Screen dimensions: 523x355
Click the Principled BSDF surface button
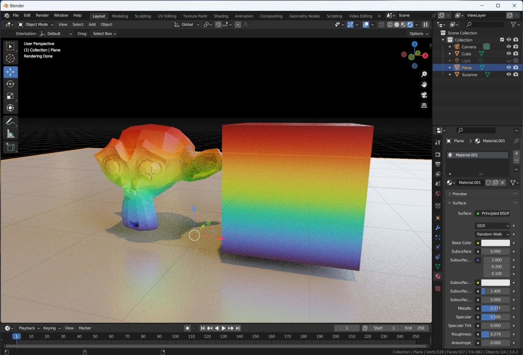pyautogui.click(x=492, y=213)
